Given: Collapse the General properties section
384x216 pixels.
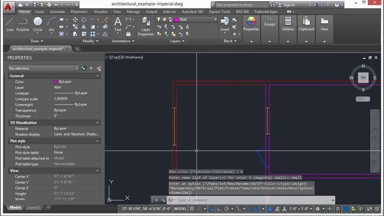Looking at the screenshot, I should coord(97,76).
